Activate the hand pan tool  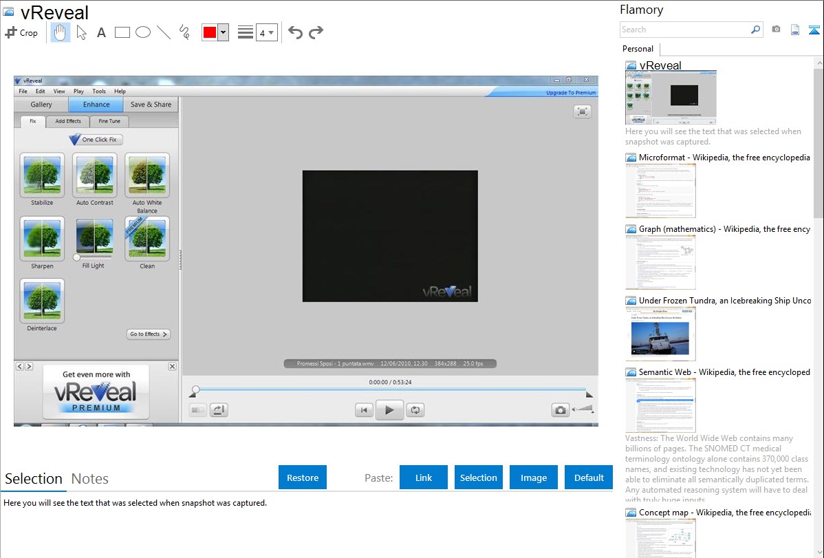[x=61, y=32]
